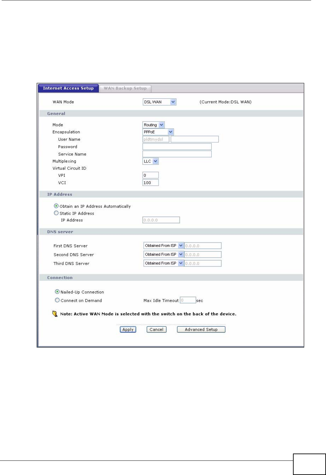Click the second User Name field
326x475 pixels.
[195, 139]
